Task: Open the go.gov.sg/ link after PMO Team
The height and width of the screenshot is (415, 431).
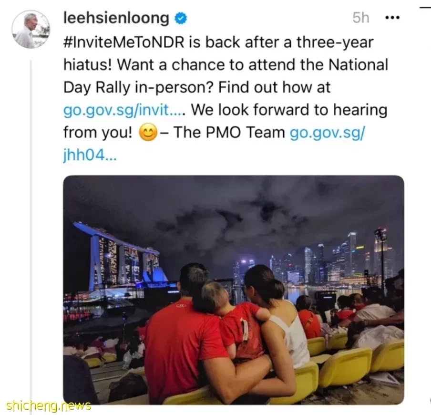Action: coord(328,133)
